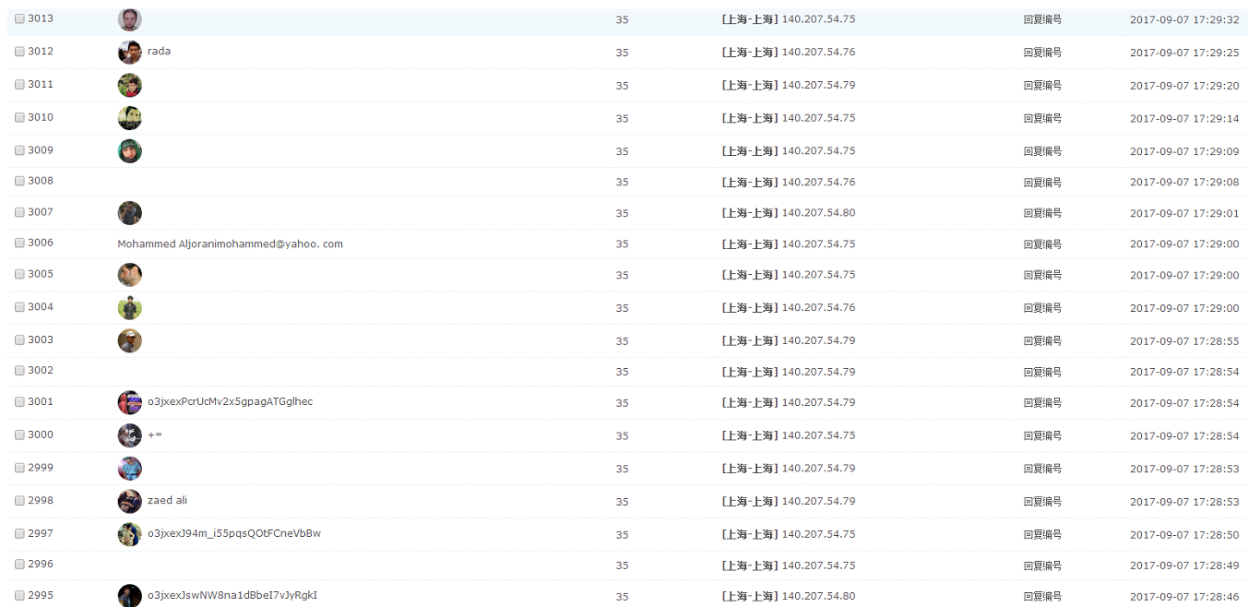
Task: Click the avatar beside zaed ali
Action: click(x=129, y=502)
